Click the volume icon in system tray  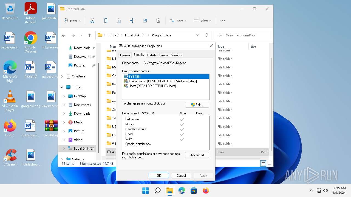[325, 190]
